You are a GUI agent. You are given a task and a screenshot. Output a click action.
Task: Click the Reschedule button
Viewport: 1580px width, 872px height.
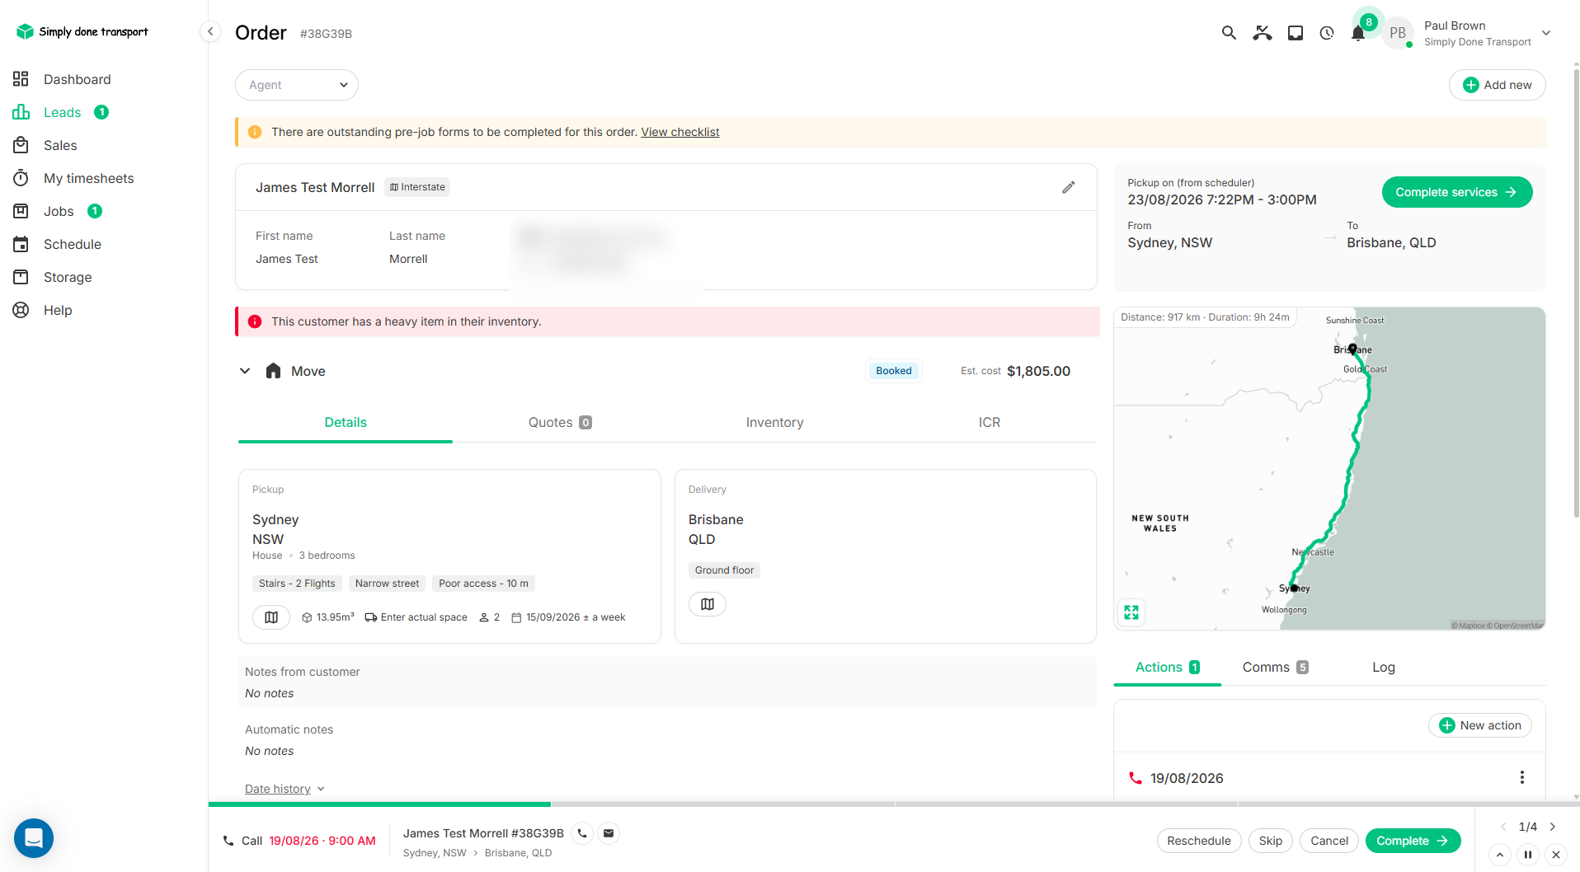click(1198, 841)
